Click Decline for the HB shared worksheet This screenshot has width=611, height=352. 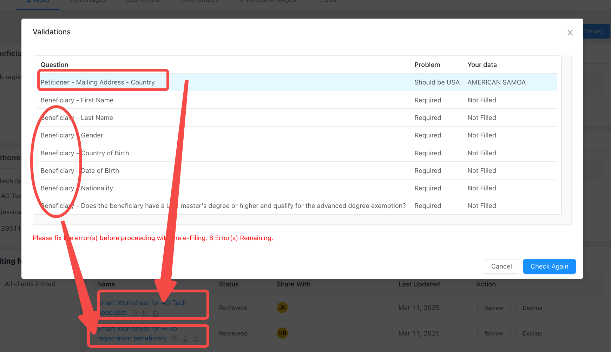pyautogui.click(x=532, y=333)
